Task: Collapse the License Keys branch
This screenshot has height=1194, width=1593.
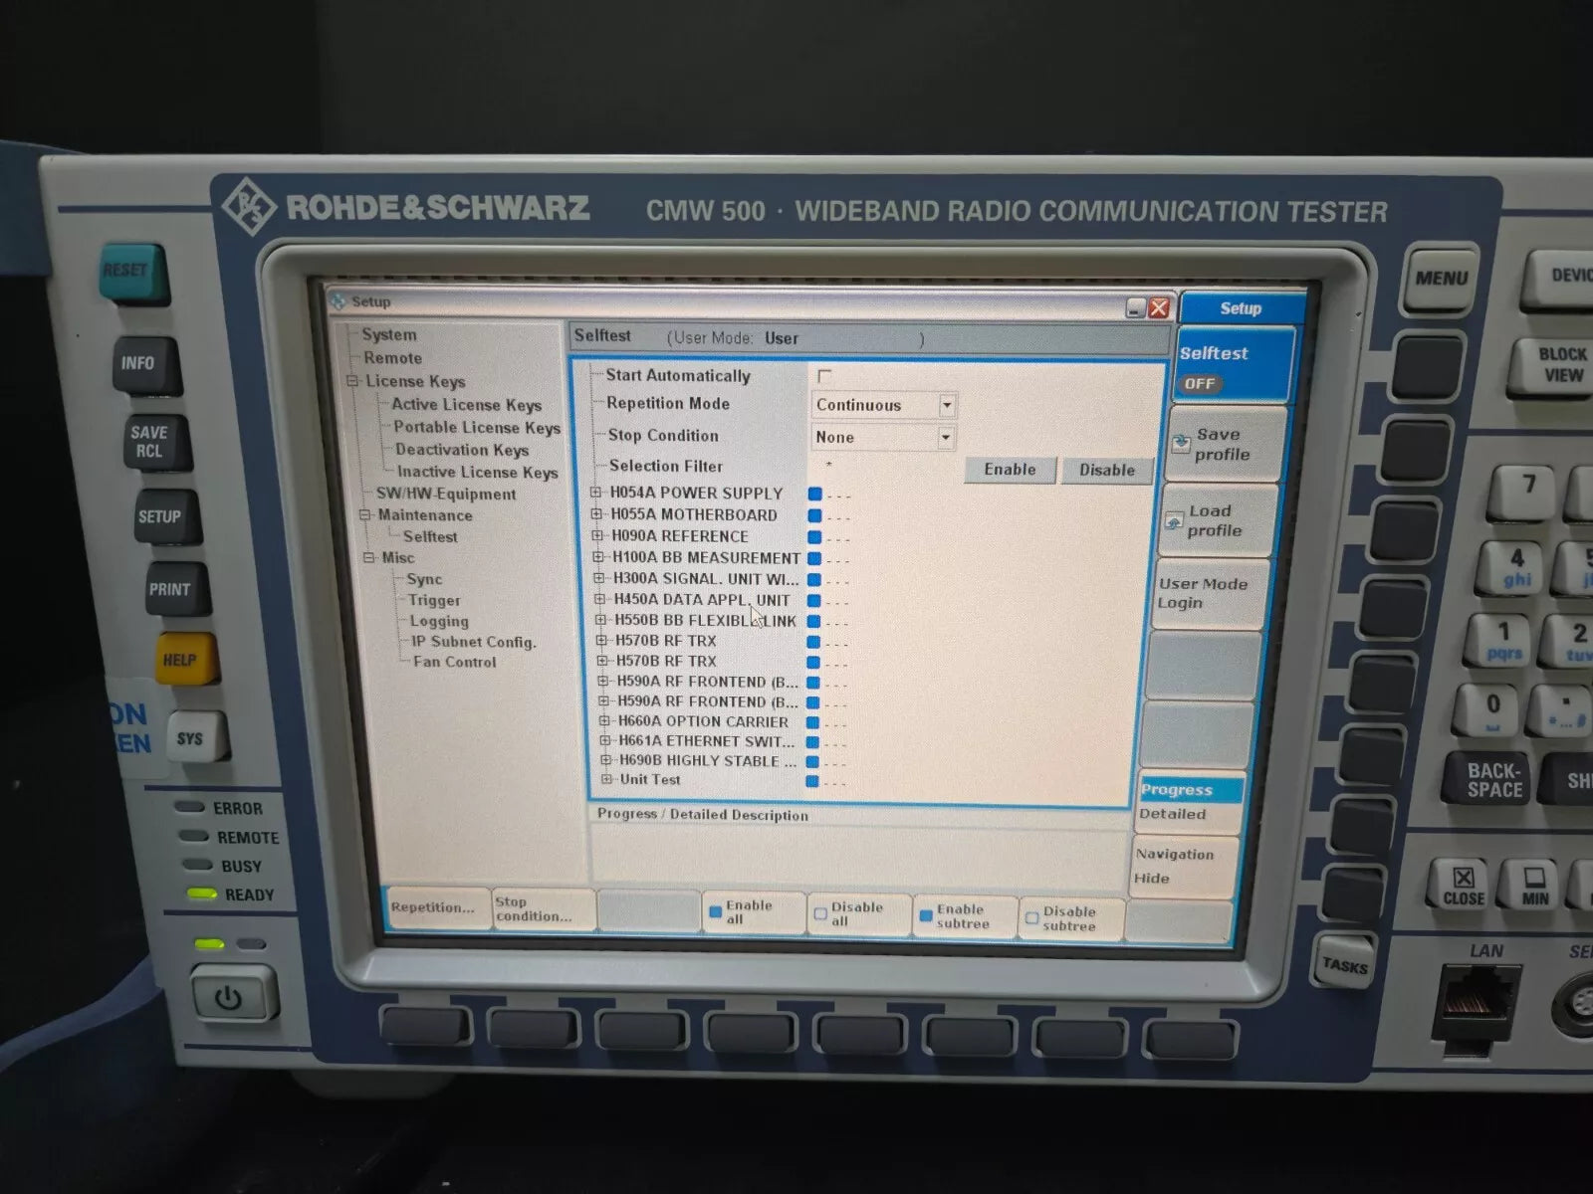Action: click(x=350, y=381)
